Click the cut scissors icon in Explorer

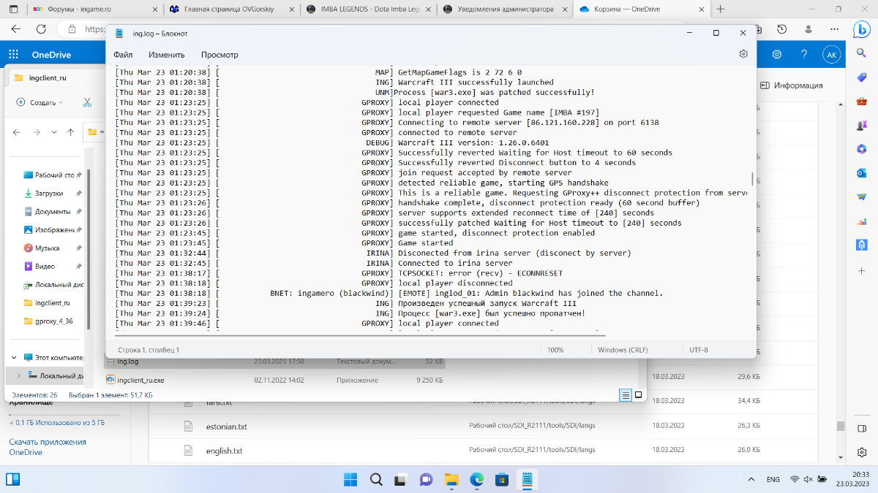(x=87, y=103)
